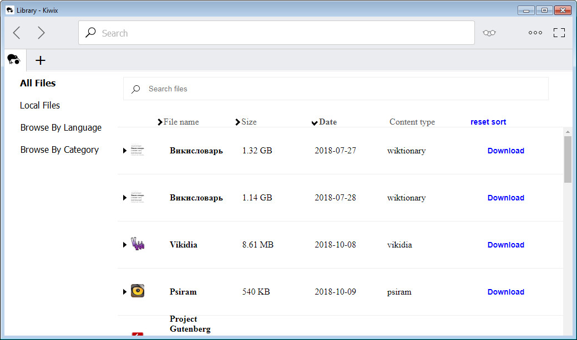Click the date 2018-10-09

[335, 291]
